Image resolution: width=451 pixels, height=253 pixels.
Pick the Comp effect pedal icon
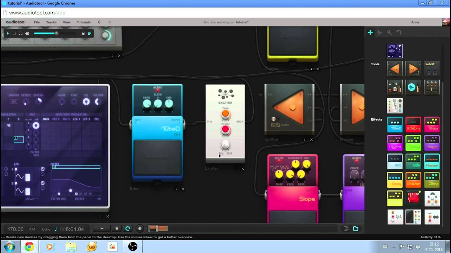click(x=432, y=180)
